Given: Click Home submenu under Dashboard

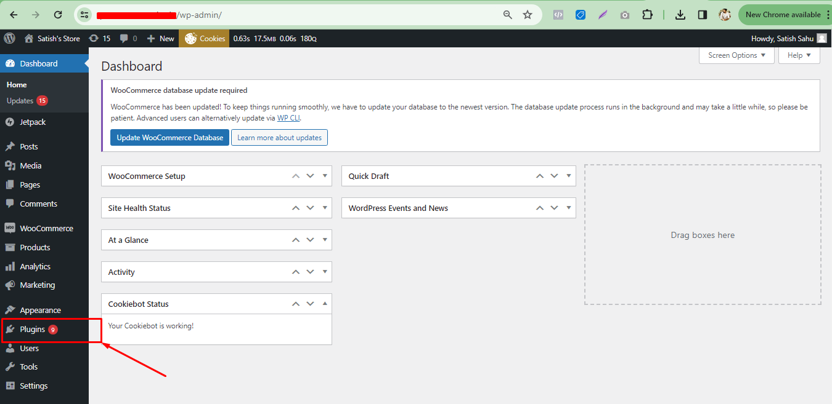Looking at the screenshot, I should 17,85.
